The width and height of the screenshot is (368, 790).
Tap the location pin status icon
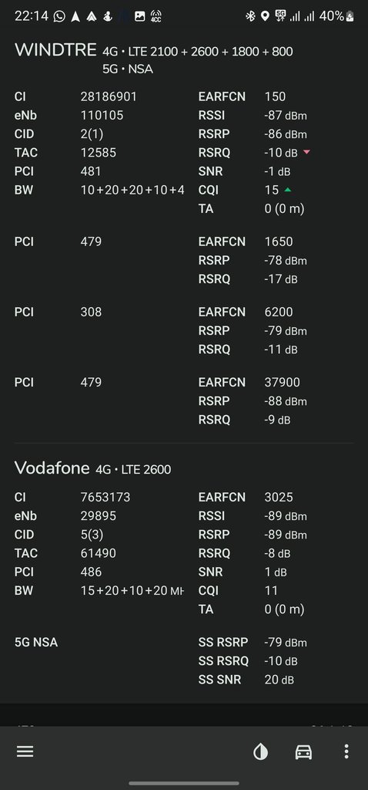(265, 16)
